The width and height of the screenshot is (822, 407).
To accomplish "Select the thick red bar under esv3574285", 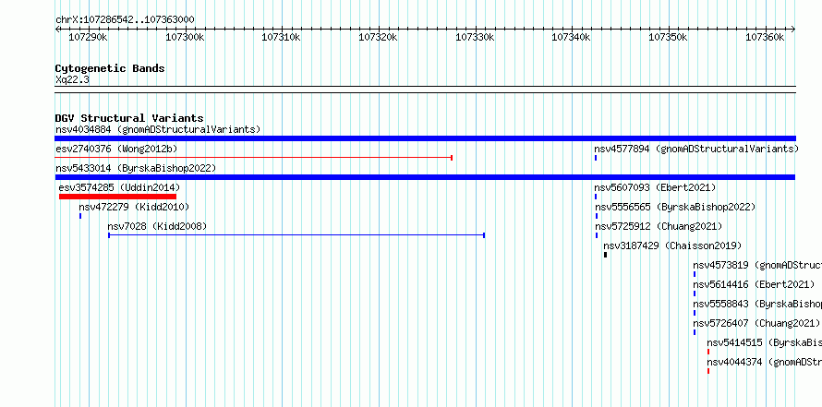I will click(117, 197).
